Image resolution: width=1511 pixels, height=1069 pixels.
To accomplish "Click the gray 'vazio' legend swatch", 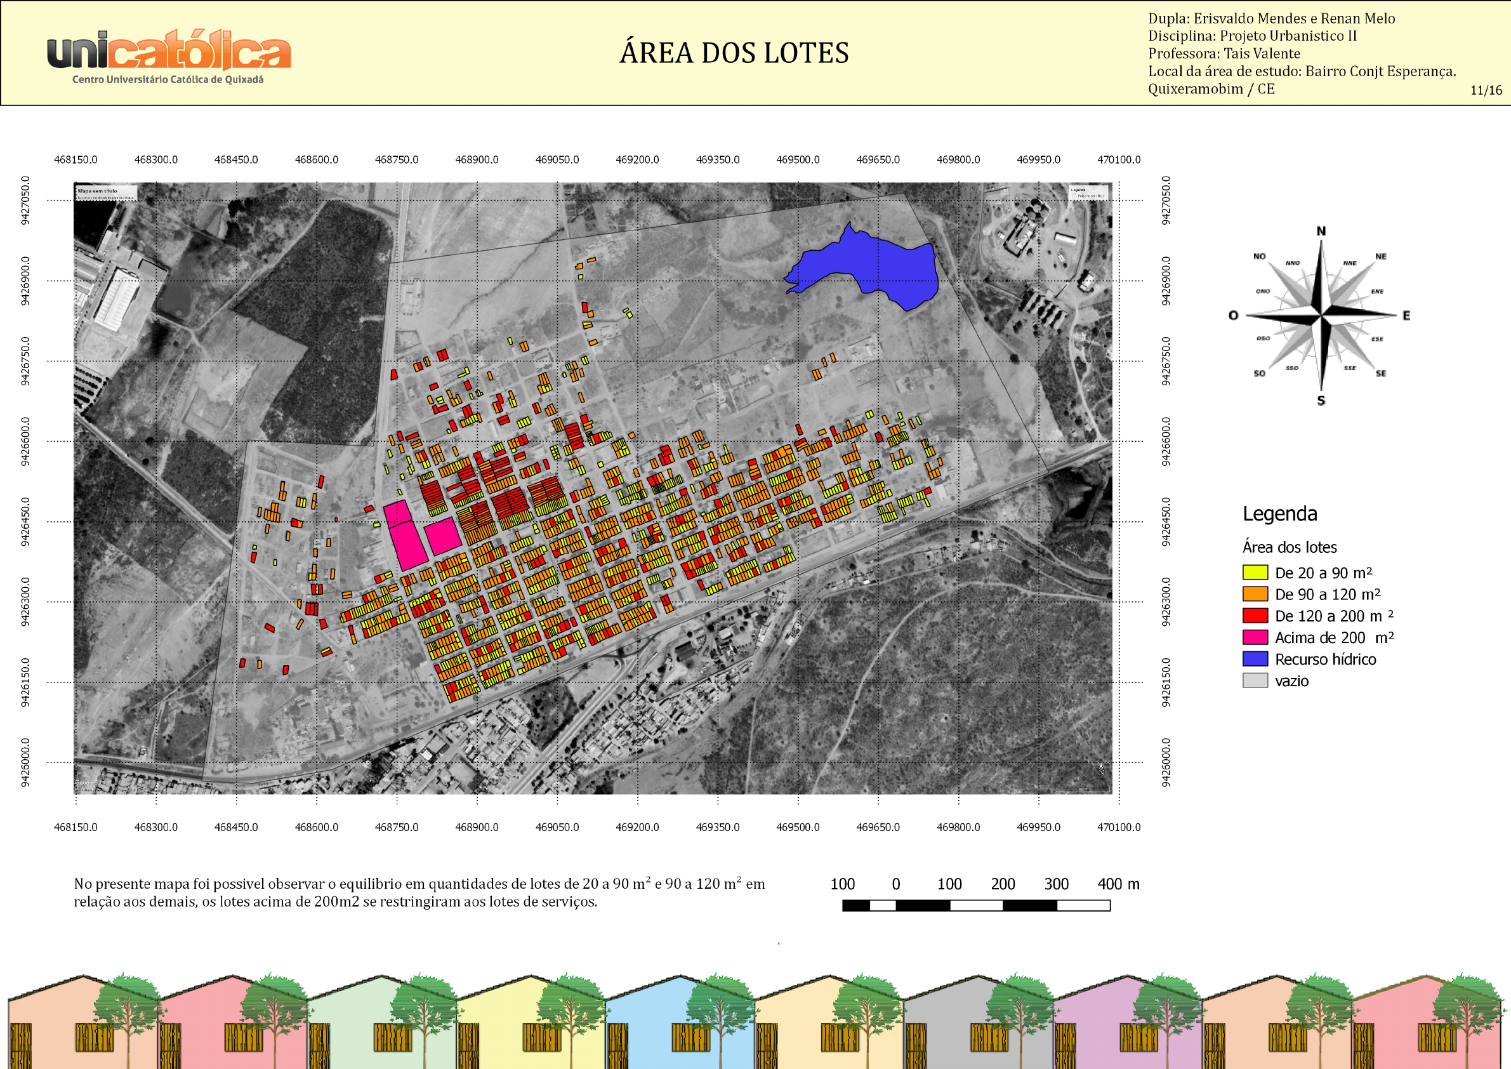I will (x=1255, y=681).
